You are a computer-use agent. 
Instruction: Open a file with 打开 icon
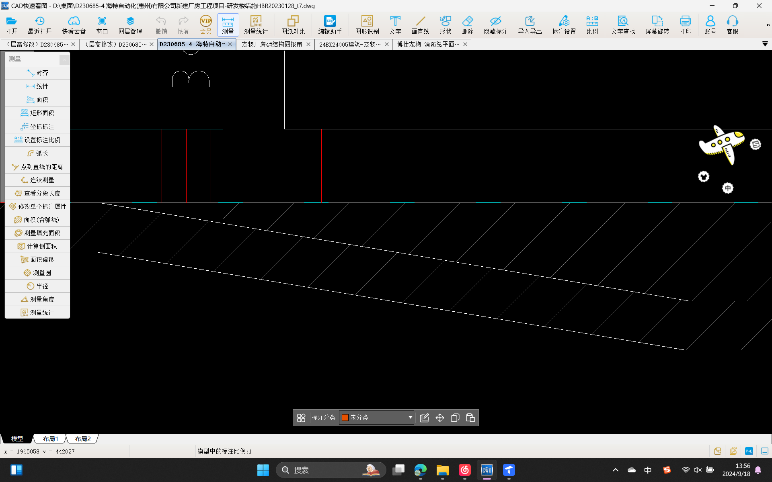pos(12,25)
